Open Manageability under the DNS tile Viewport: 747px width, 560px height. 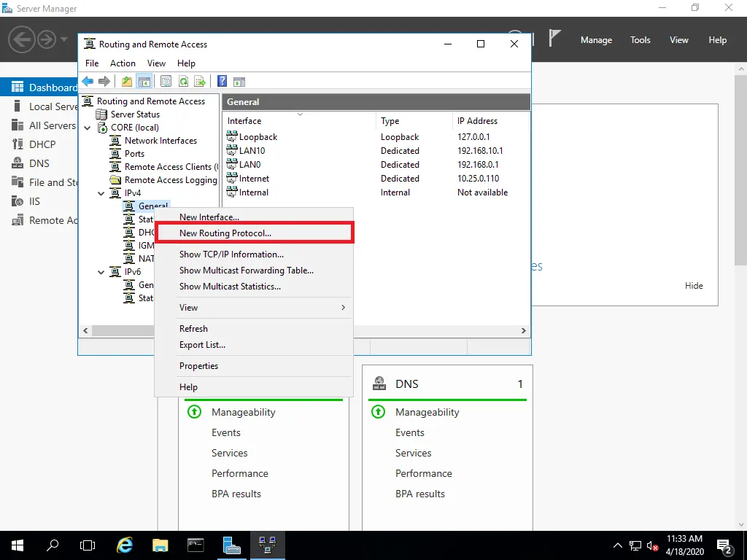point(427,413)
